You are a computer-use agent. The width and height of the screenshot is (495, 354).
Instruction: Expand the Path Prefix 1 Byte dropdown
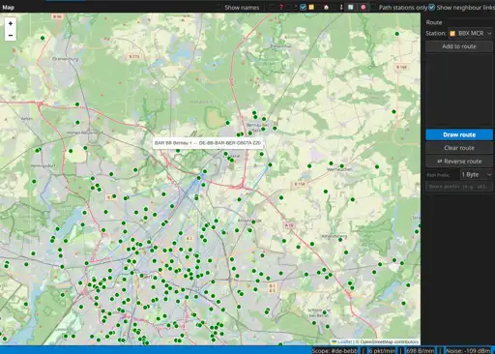(476, 174)
